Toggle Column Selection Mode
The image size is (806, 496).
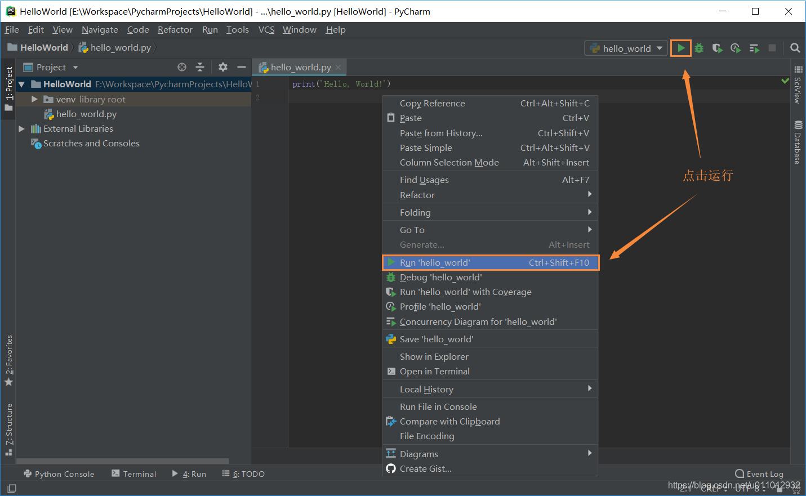point(490,162)
